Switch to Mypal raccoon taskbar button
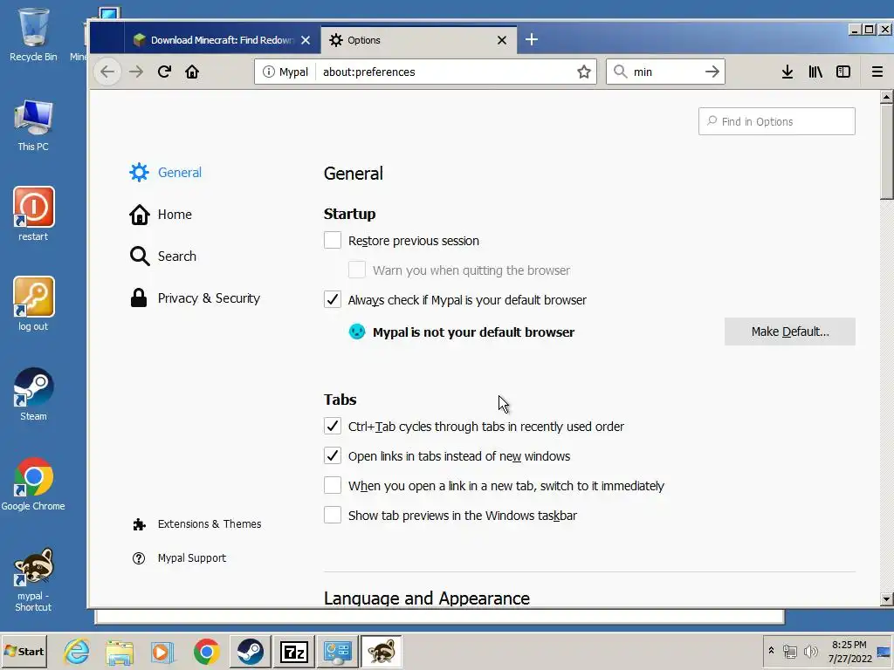Viewport: 894px width, 670px height. (382, 651)
